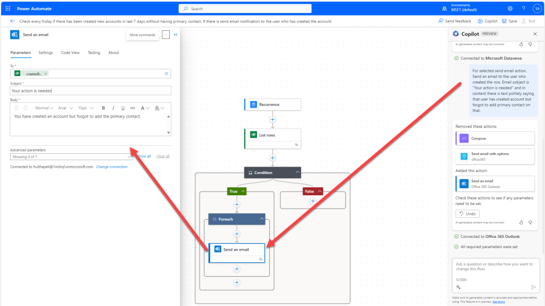The height and width of the screenshot is (306, 545).
Task: Click the Change connection link
Action: (x=112, y=167)
